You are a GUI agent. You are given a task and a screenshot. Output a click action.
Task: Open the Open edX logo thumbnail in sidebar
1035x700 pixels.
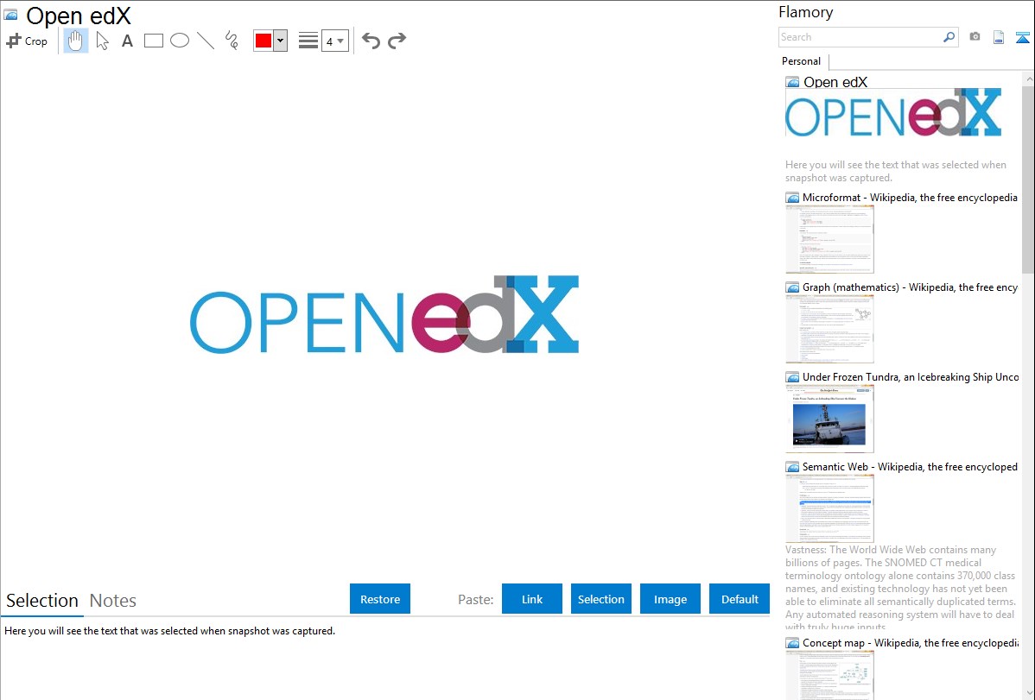pos(893,113)
